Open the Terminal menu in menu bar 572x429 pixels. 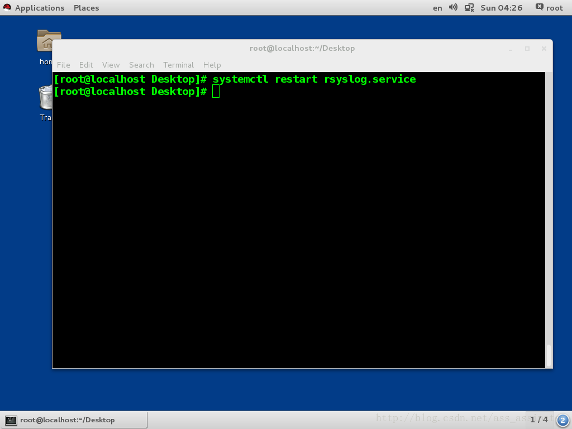[x=178, y=65]
